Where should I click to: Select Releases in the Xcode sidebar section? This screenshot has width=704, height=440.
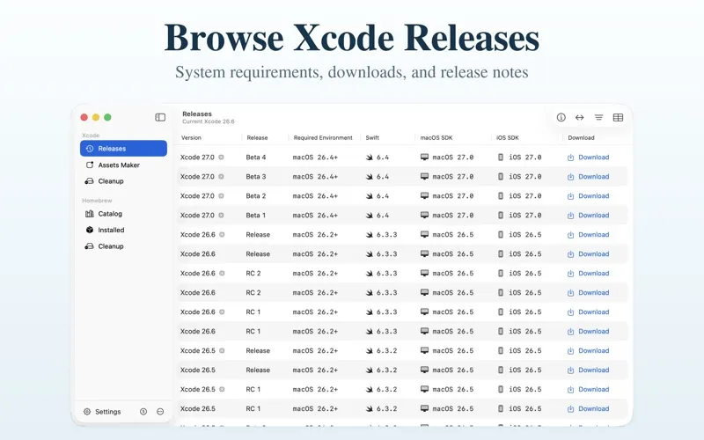[123, 149]
